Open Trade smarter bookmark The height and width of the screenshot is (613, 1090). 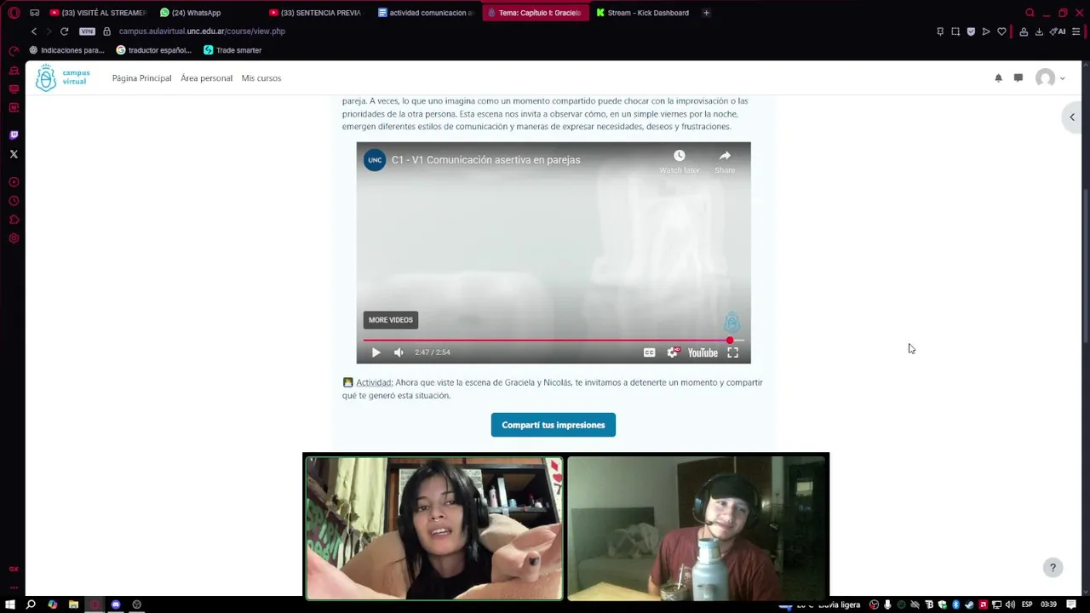coord(232,50)
